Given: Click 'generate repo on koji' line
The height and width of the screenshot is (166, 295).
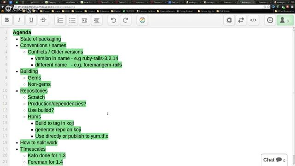Looking at the screenshot, I should click(58, 130).
